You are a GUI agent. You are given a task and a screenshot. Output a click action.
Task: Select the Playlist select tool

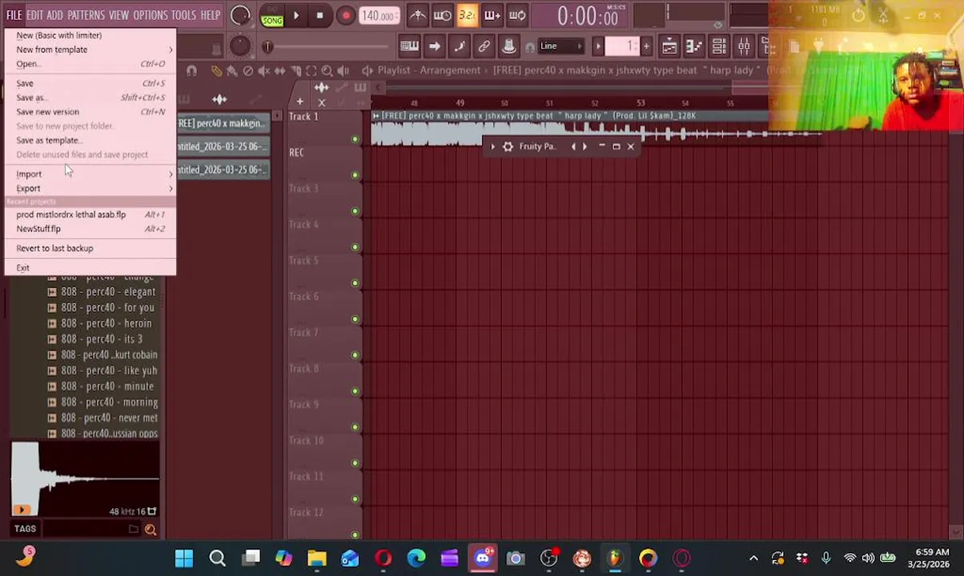[x=311, y=71]
